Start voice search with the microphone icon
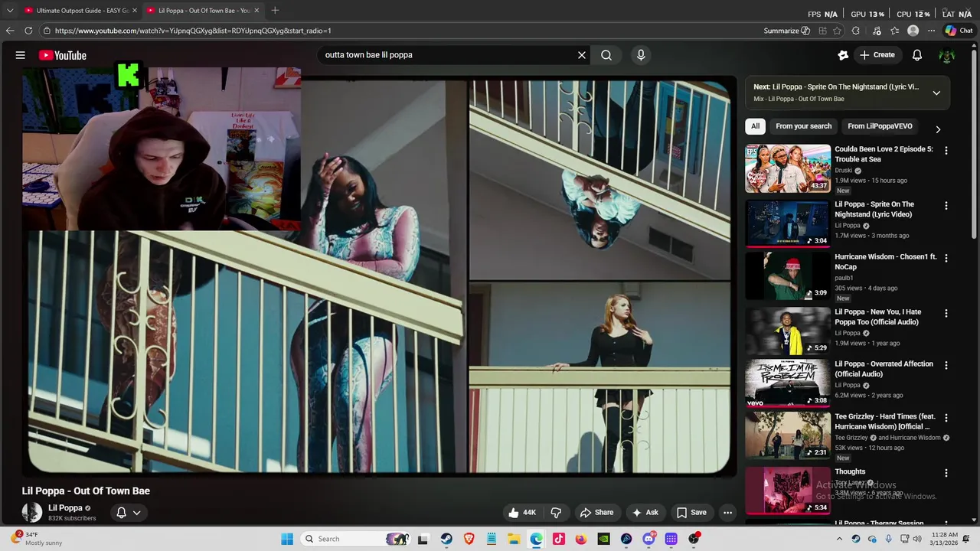The height and width of the screenshot is (551, 980). click(x=641, y=55)
